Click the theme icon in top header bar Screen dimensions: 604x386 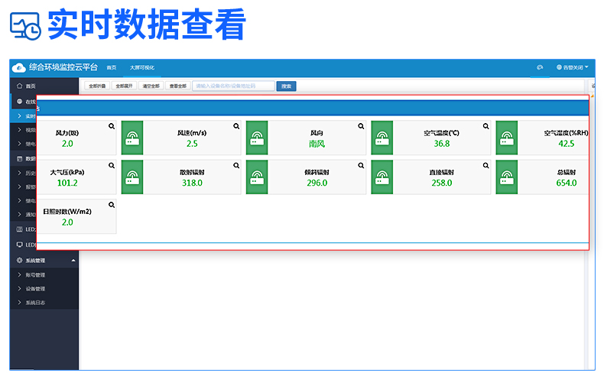coord(540,67)
